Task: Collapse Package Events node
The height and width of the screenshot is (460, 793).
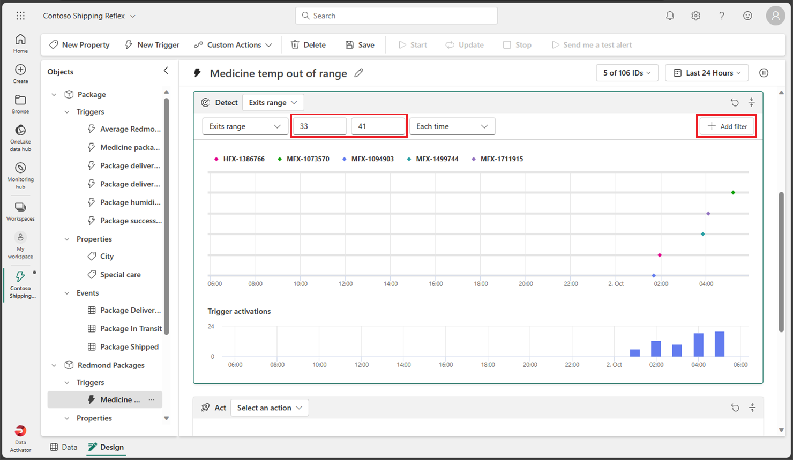Action: (67, 293)
